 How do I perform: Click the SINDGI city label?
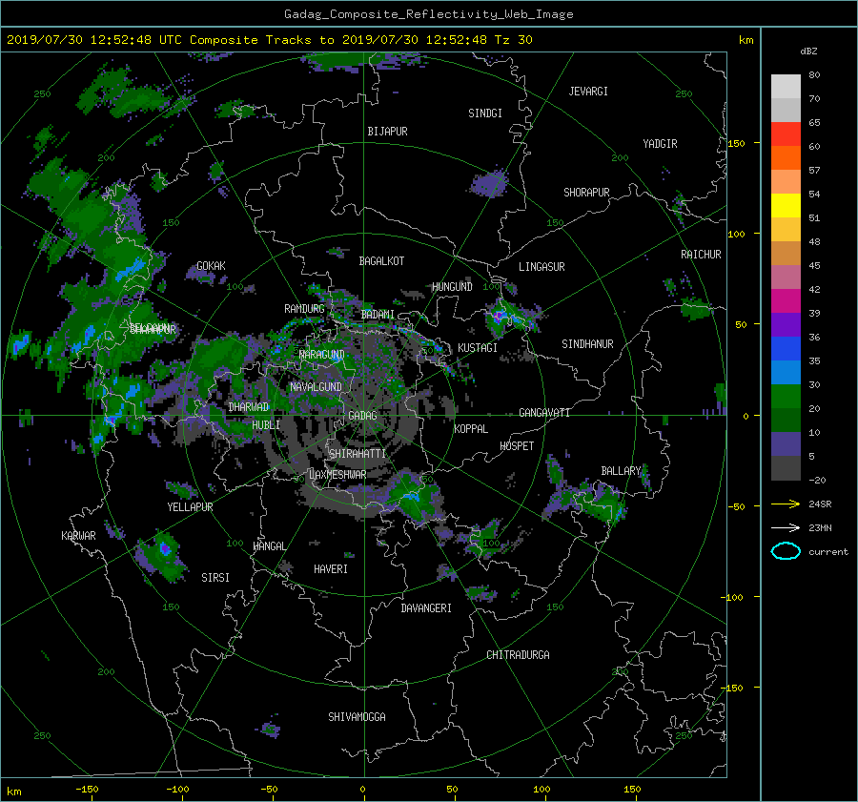point(485,113)
